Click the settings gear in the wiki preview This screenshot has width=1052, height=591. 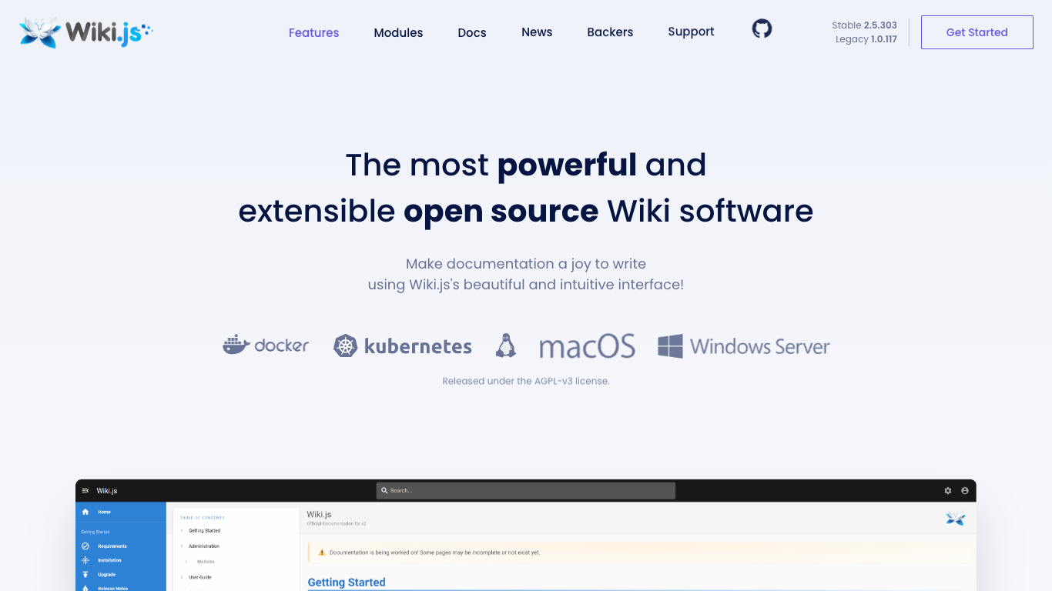948,490
